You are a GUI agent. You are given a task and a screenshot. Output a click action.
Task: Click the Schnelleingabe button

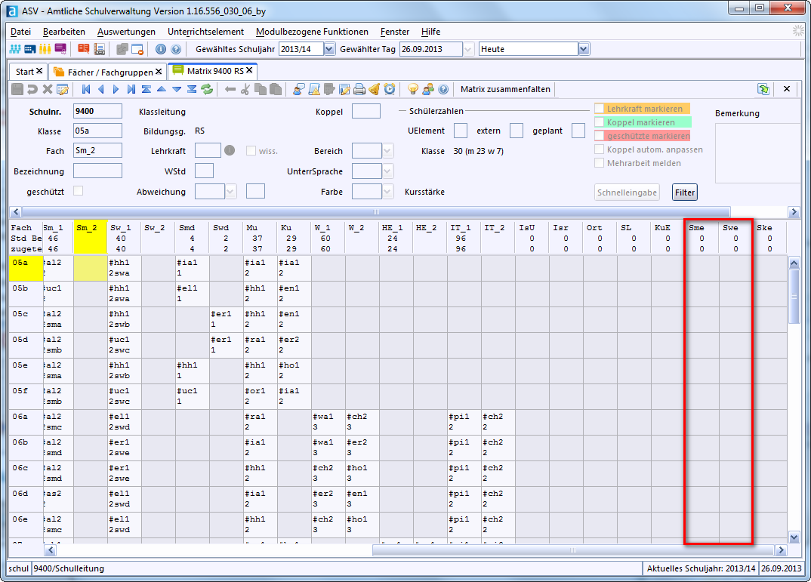627,192
